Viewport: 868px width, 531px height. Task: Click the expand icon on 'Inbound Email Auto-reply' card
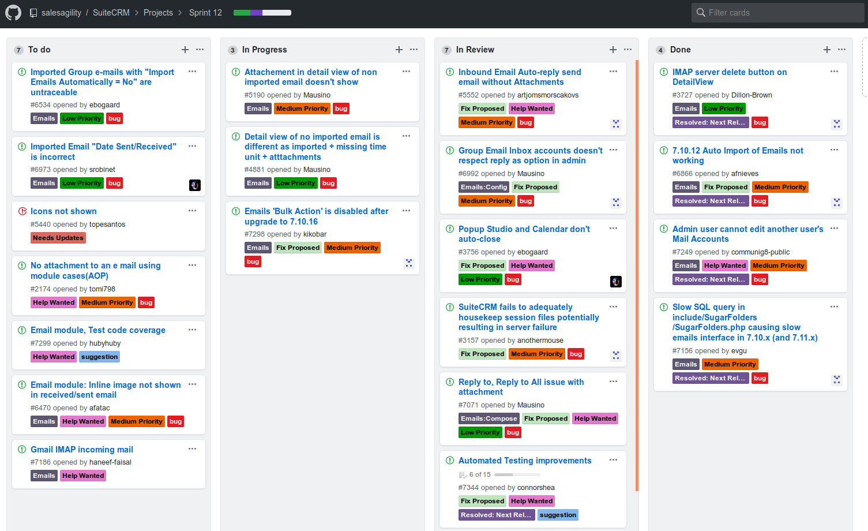616,124
